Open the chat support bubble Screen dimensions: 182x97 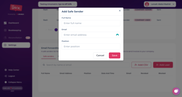coord(176,91)
